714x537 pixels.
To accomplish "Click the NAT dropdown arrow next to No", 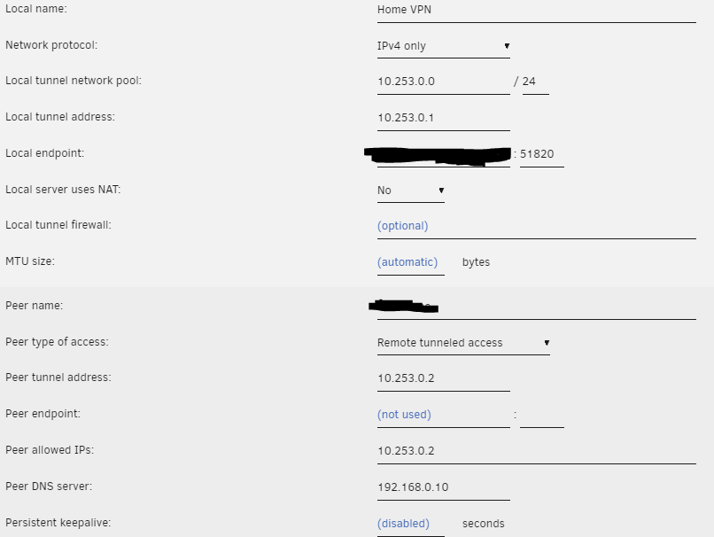I will (x=441, y=191).
